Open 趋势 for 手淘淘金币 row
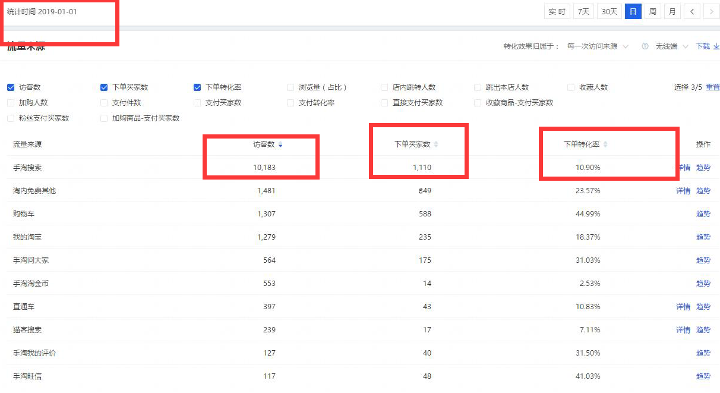 pos(703,284)
